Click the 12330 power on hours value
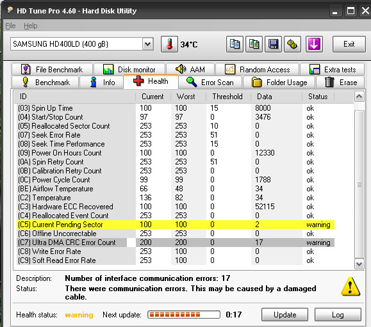The height and width of the screenshot is (327, 371). [265, 153]
